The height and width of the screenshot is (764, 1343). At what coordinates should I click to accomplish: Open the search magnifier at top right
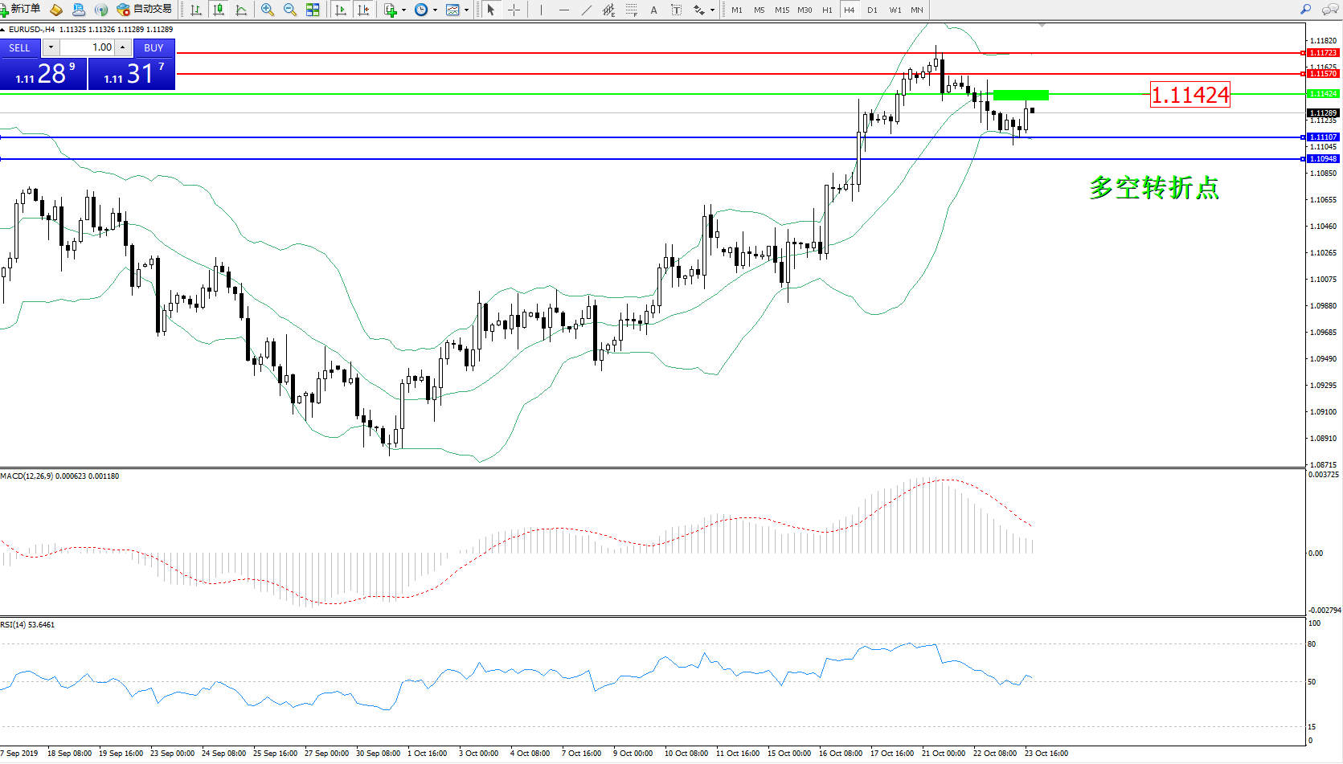(x=1305, y=10)
